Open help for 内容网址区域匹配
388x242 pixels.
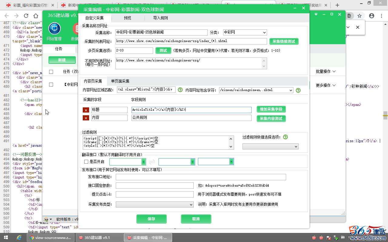tap(180, 90)
